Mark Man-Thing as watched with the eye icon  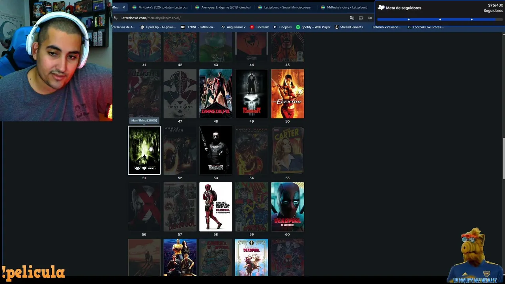(x=137, y=168)
